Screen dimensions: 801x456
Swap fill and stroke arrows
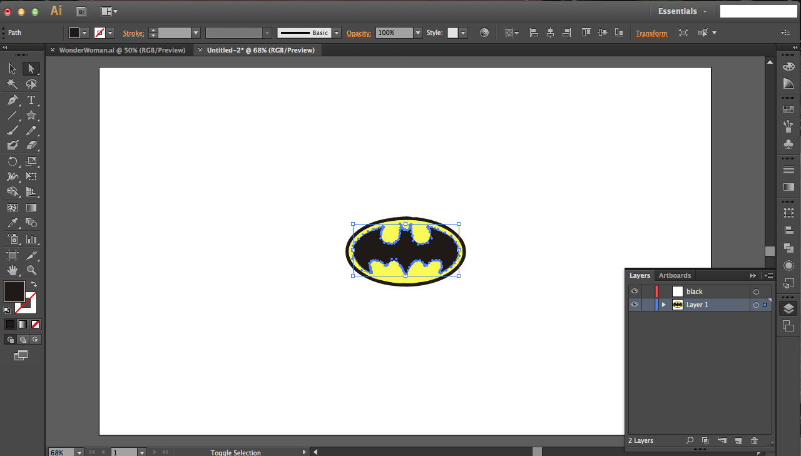[34, 284]
